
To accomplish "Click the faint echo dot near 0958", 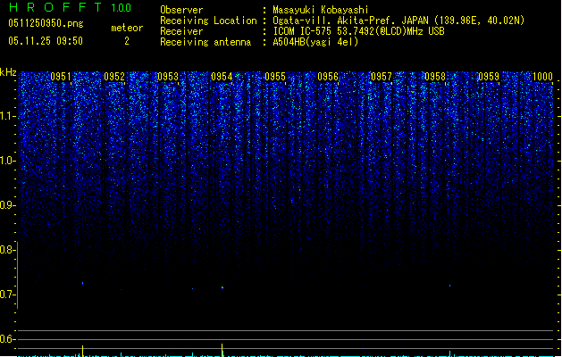I will click(x=449, y=286).
